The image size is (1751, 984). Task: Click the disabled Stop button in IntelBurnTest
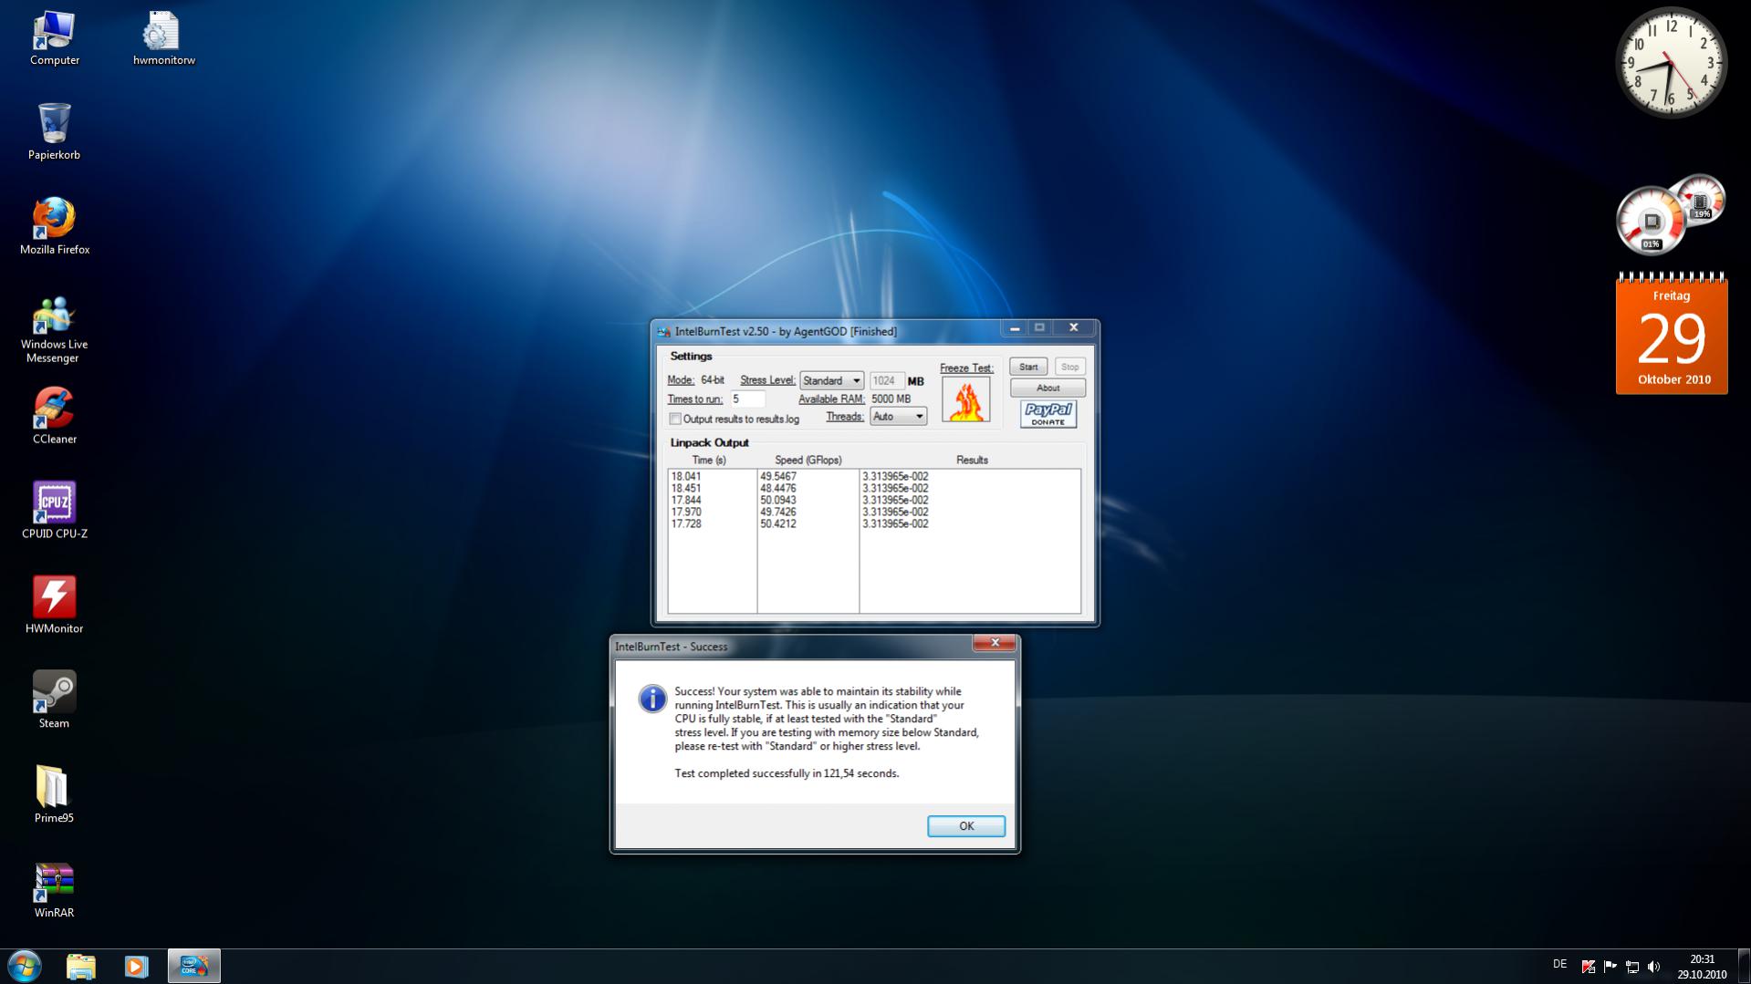1069,367
